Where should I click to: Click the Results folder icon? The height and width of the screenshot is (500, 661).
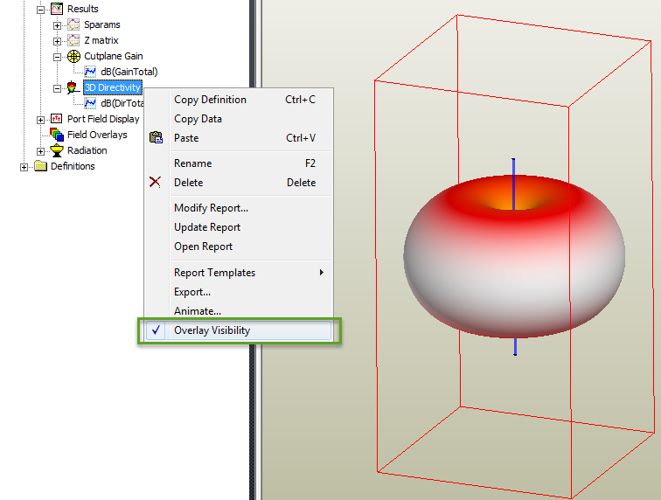coord(57,9)
